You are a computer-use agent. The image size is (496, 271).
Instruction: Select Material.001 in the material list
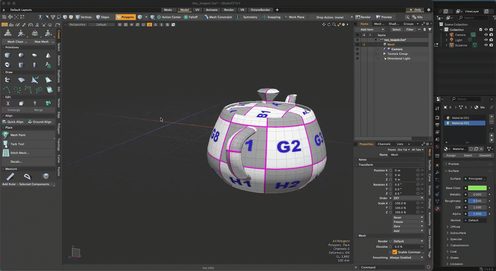point(460,118)
